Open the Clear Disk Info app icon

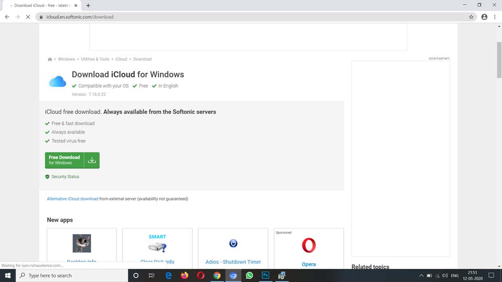[x=157, y=244]
